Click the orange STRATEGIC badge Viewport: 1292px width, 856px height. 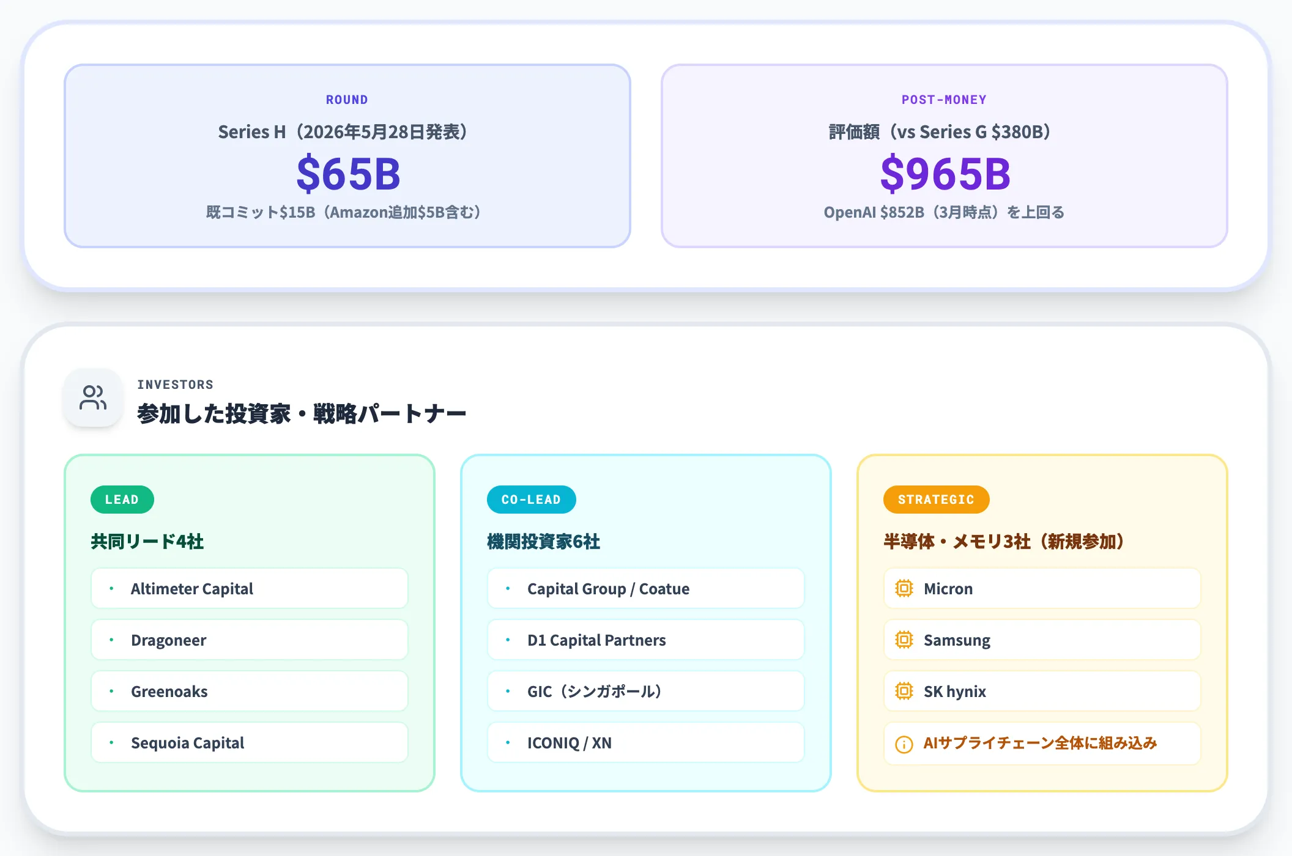(936, 500)
